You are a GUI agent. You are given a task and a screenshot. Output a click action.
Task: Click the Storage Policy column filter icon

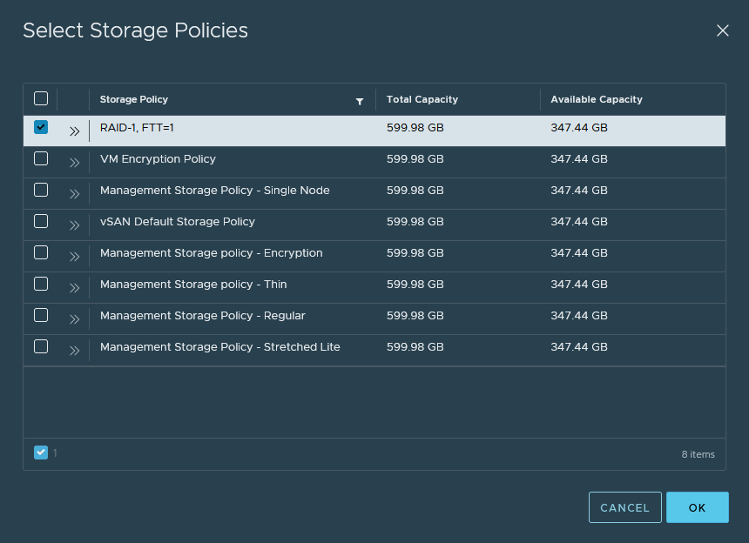tap(360, 101)
